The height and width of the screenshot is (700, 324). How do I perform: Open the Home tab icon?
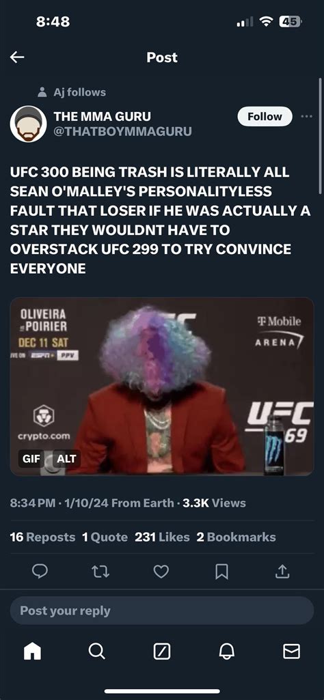tap(32, 652)
